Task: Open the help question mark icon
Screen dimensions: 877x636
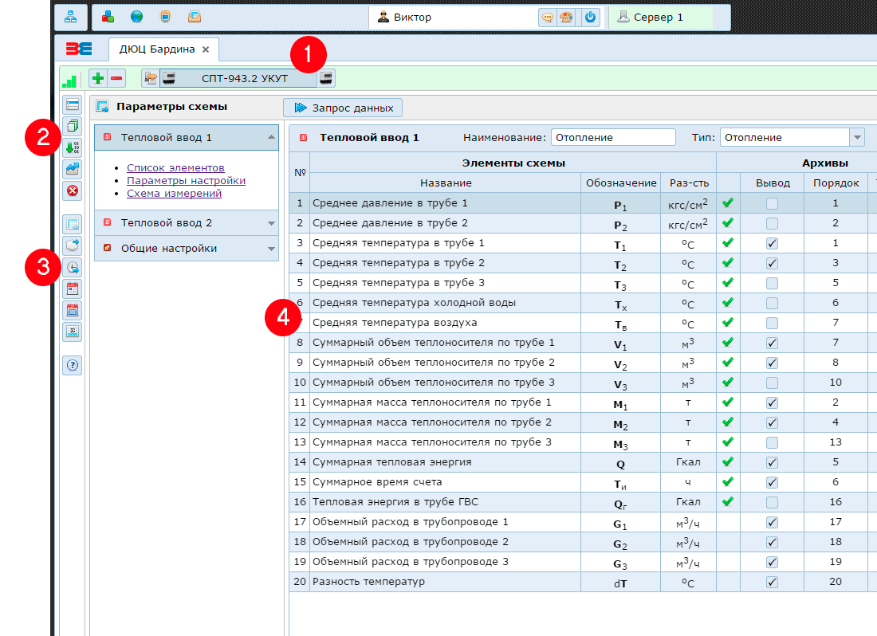Action: (x=73, y=365)
